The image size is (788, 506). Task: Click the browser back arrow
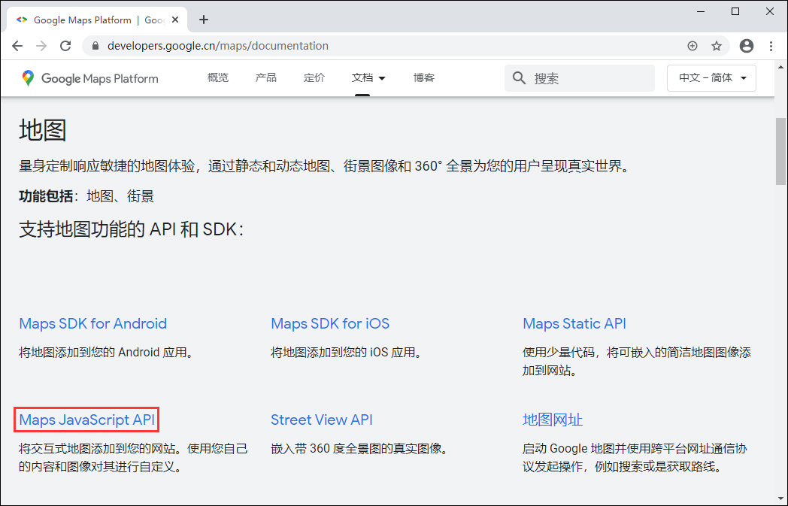17,45
